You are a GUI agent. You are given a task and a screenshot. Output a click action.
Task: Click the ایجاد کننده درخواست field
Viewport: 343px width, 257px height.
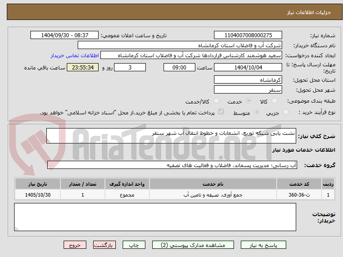[191, 55]
